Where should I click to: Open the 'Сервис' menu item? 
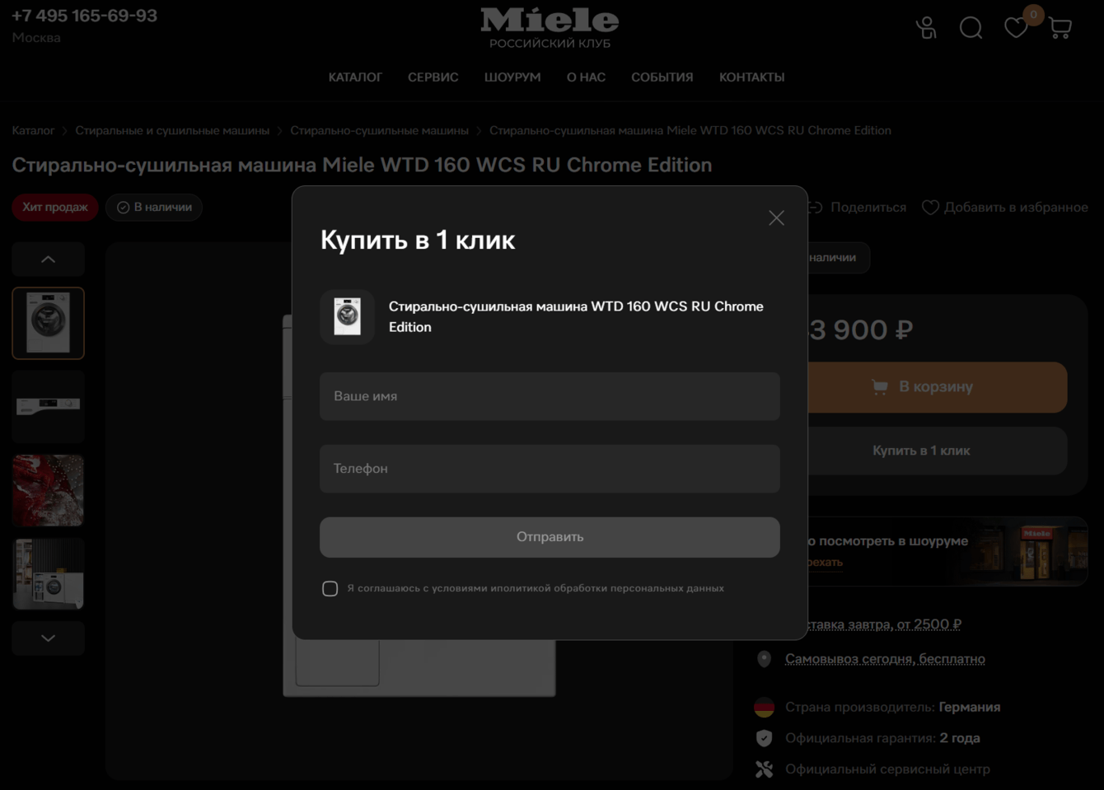[x=433, y=77]
